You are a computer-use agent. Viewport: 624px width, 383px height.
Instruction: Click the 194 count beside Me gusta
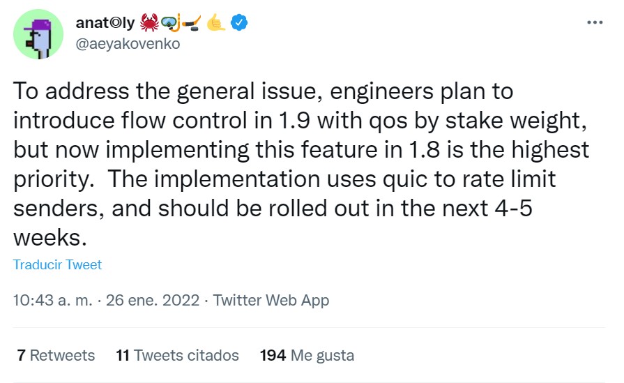(273, 355)
